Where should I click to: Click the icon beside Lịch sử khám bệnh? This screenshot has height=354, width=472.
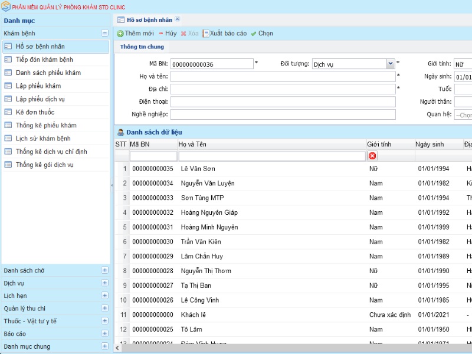pyautogui.click(x=8, y=139)
